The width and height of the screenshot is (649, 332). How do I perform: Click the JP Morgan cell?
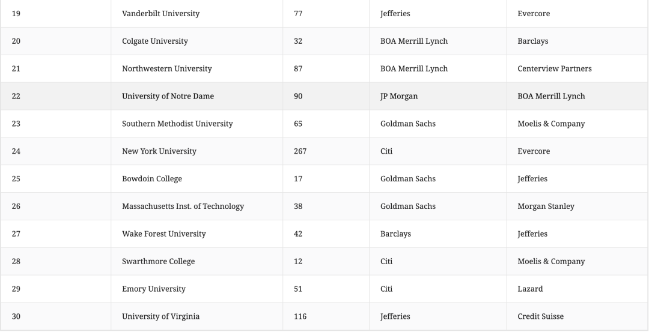[398, 96]
